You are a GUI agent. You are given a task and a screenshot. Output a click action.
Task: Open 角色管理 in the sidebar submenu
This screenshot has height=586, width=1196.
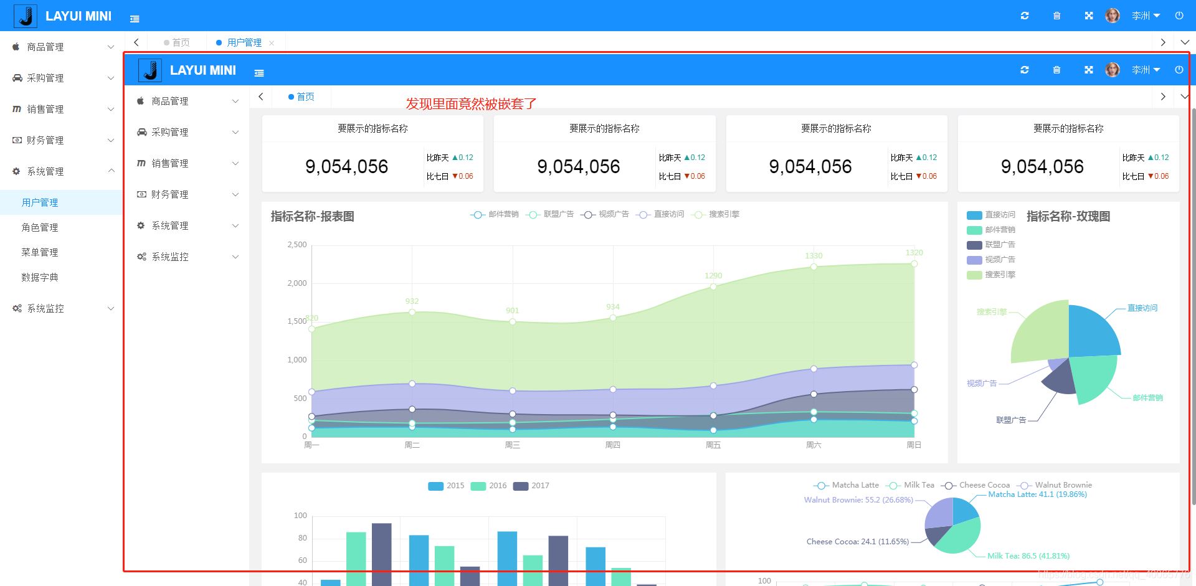click(40, 227)
